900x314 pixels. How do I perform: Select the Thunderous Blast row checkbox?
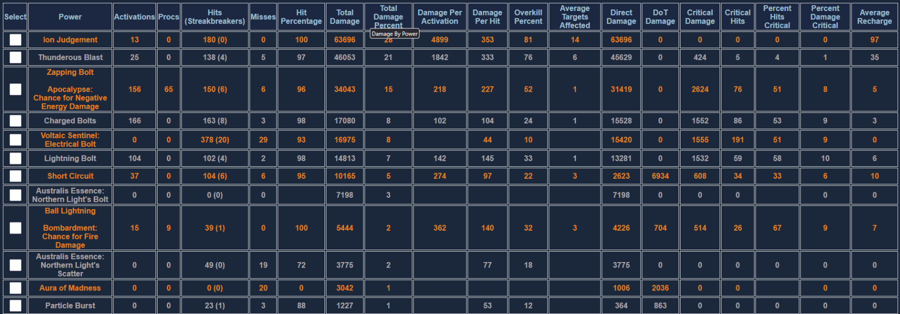[15, 57]
